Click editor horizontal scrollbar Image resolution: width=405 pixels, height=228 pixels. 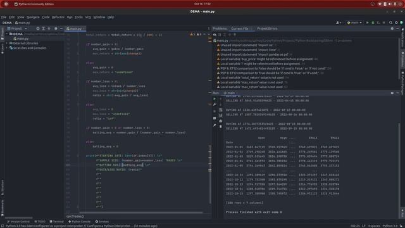click(141, 213)
